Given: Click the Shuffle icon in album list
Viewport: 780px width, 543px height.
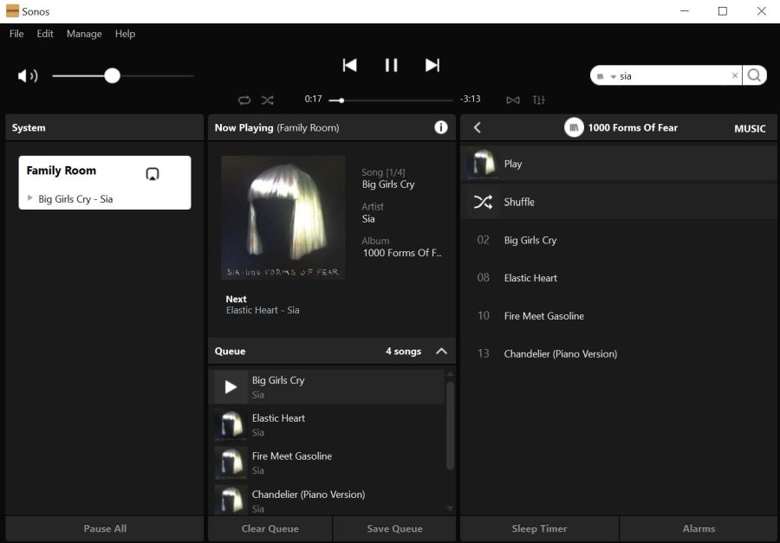Looking at the screenshot, I should (483, 202).
